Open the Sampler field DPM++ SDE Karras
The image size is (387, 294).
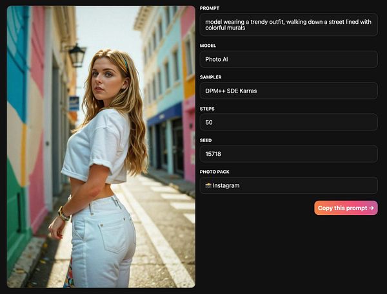(x=288, y=91)
